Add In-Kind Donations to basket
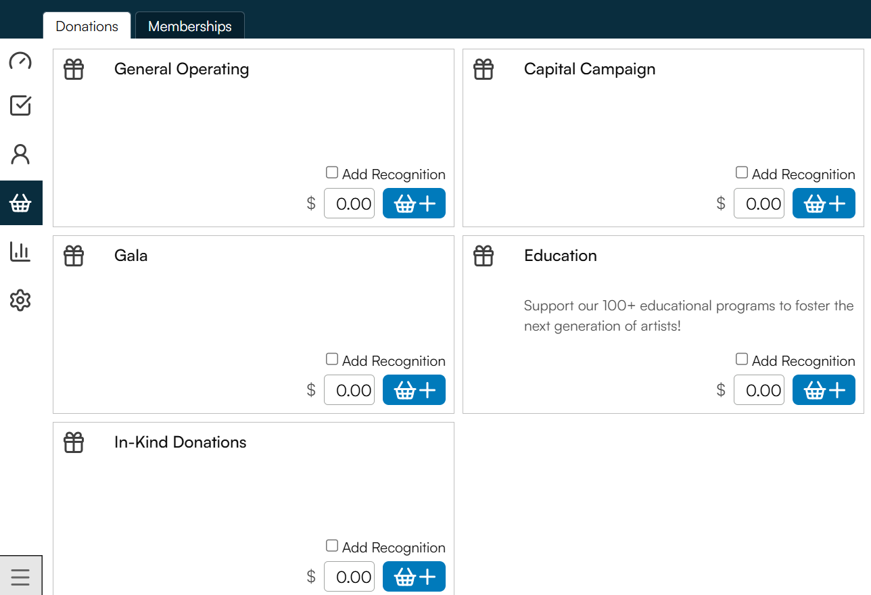871x595 pixels. tap(414, 577)
